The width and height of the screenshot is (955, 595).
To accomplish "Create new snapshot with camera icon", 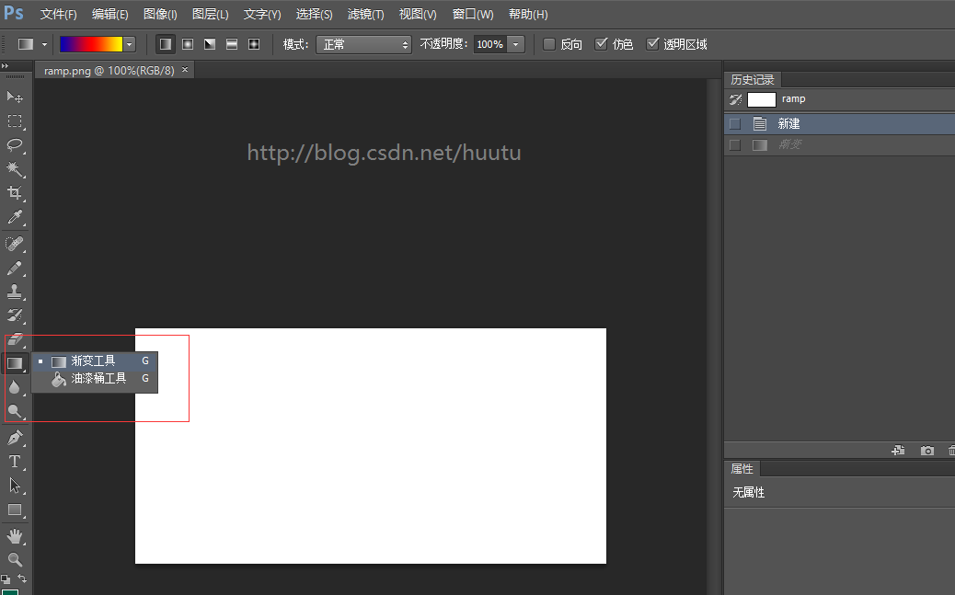I will tap(927, 450).
